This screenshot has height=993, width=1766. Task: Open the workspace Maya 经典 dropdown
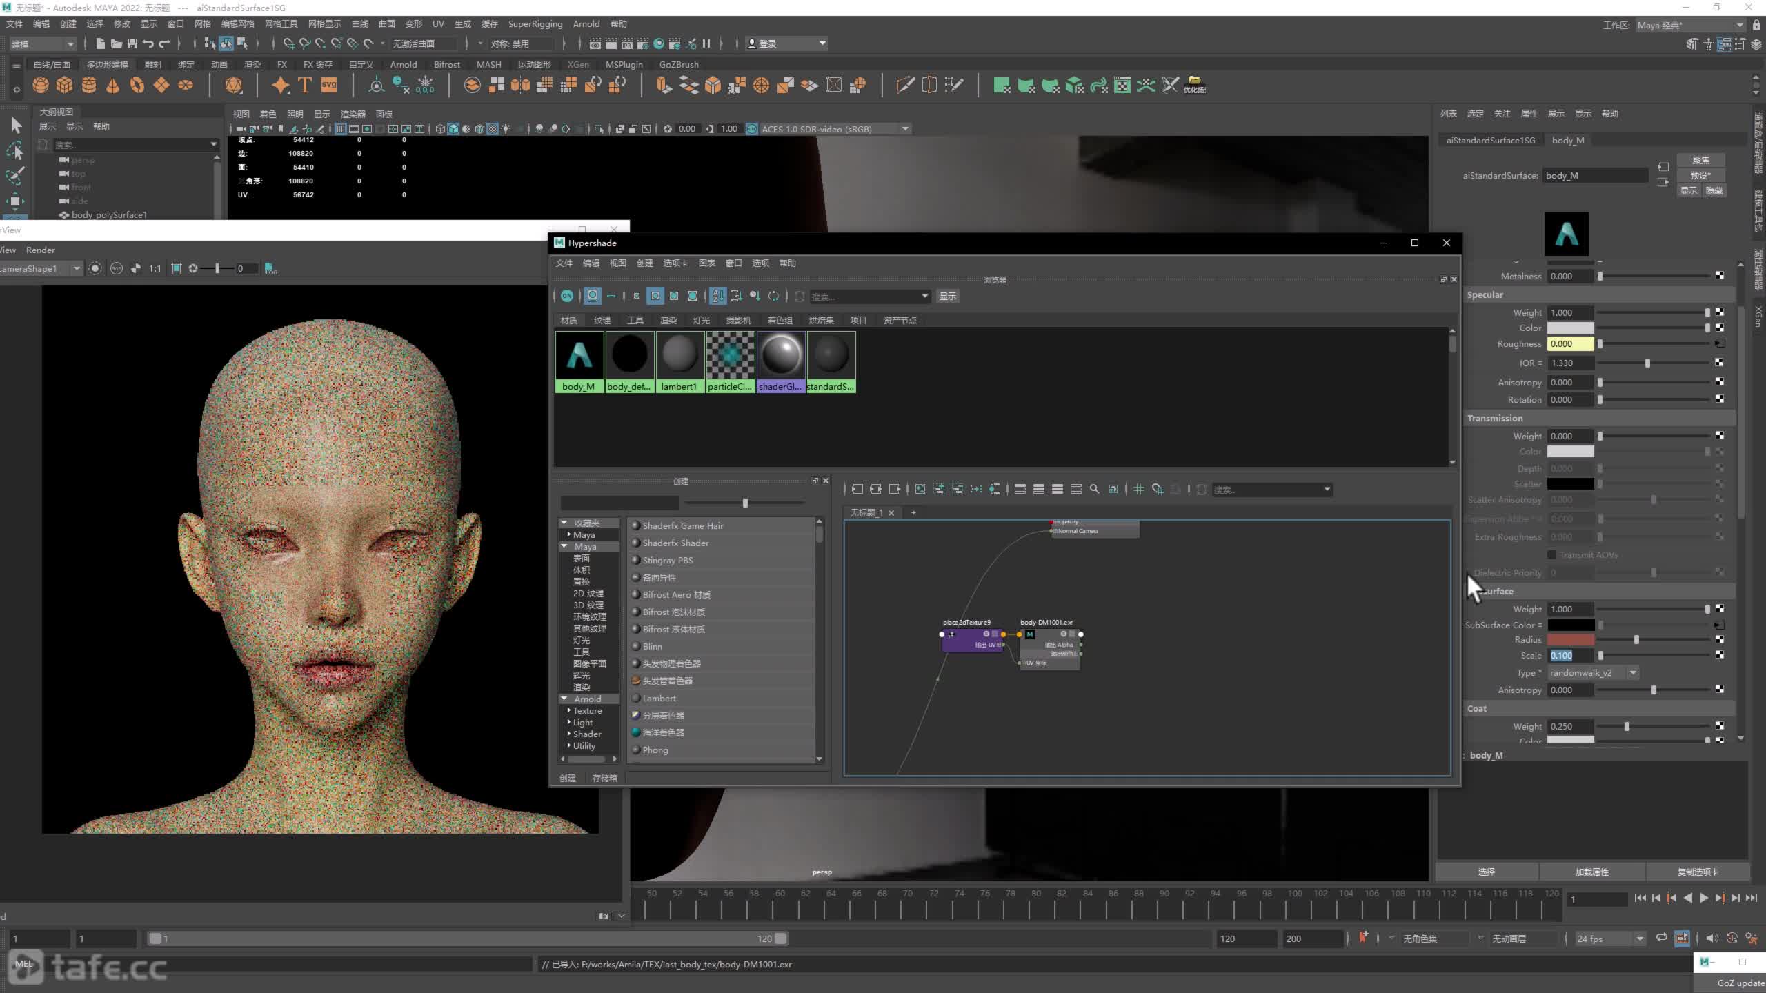(x=1690, y=25)
